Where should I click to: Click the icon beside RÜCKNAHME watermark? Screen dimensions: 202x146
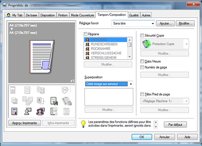pos(88,49)
